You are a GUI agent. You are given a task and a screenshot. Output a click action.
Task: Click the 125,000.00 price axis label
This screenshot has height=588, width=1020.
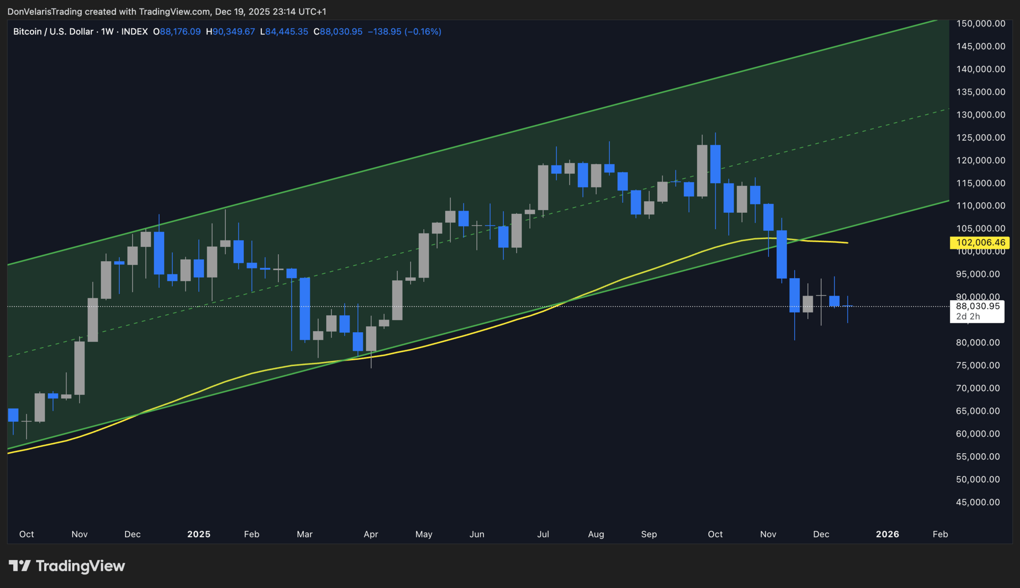point(981,137)
